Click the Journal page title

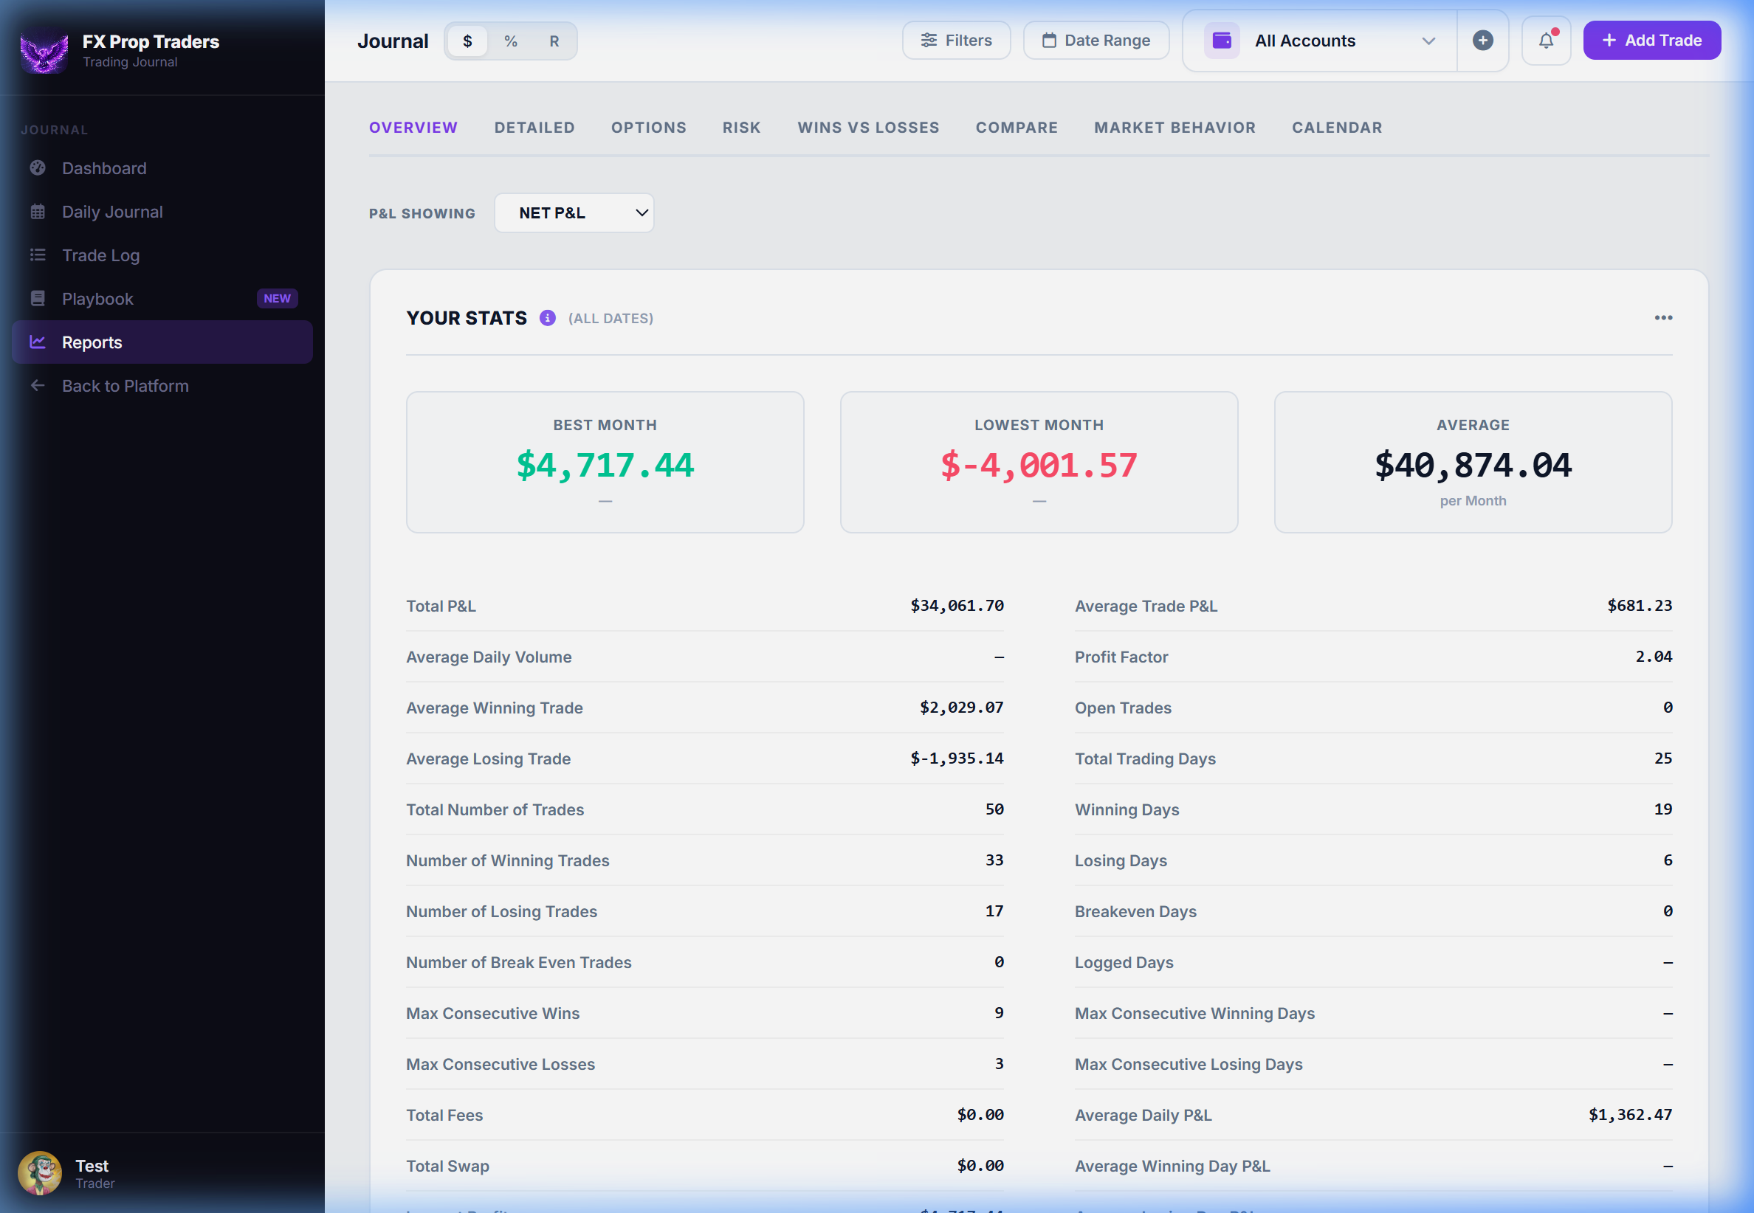(x=393, y=41)
